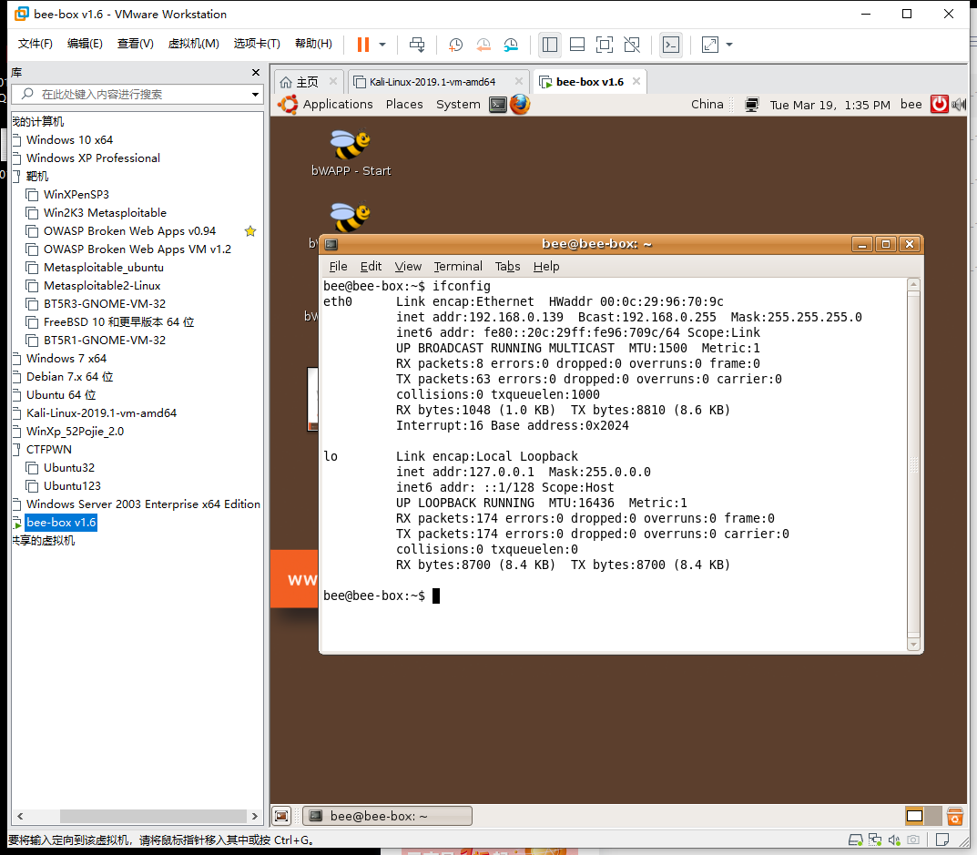Close the bee-box v1.6 tab
Image resolution: width=977 pixels, height=855 pixels.
coord(636,81)
